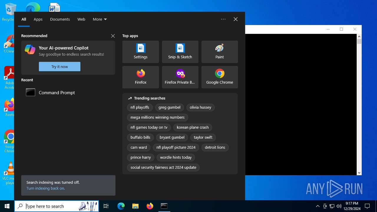The image size is (377, 212).
Task: Search trending 'olivia hussey'
Action: (x=201, y=107)
